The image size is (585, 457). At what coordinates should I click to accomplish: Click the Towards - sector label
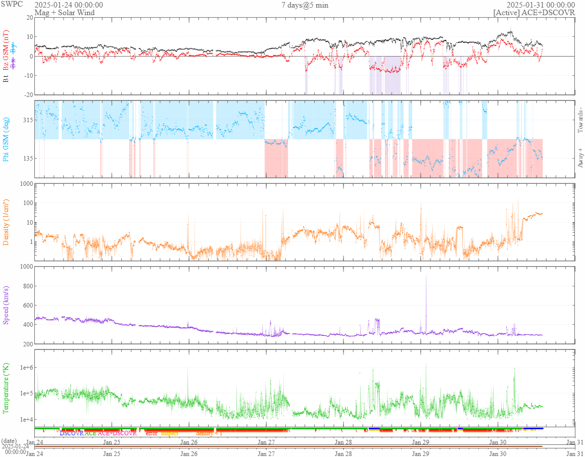pyautogui.click(x=580, y=121)
